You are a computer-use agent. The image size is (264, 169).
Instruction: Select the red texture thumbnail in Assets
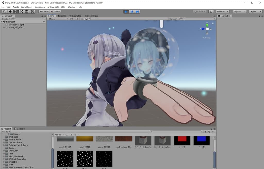(182, 141)
